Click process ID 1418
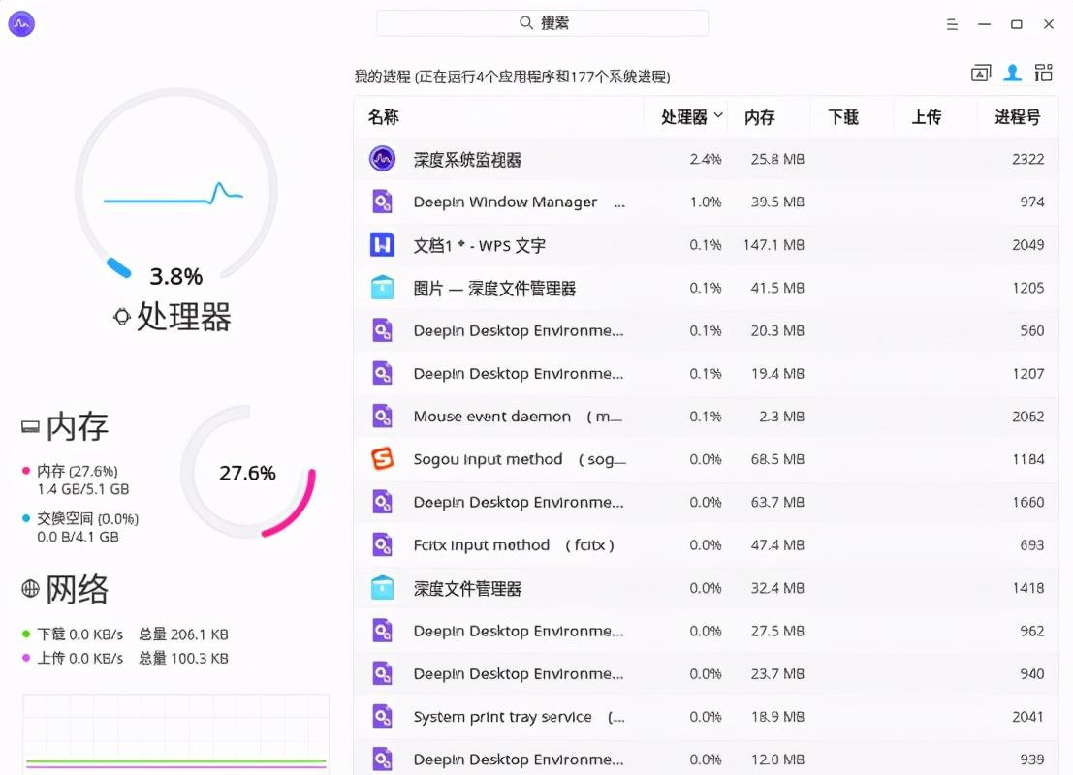Viewport: 1073px width, 775px height. 1027,588
